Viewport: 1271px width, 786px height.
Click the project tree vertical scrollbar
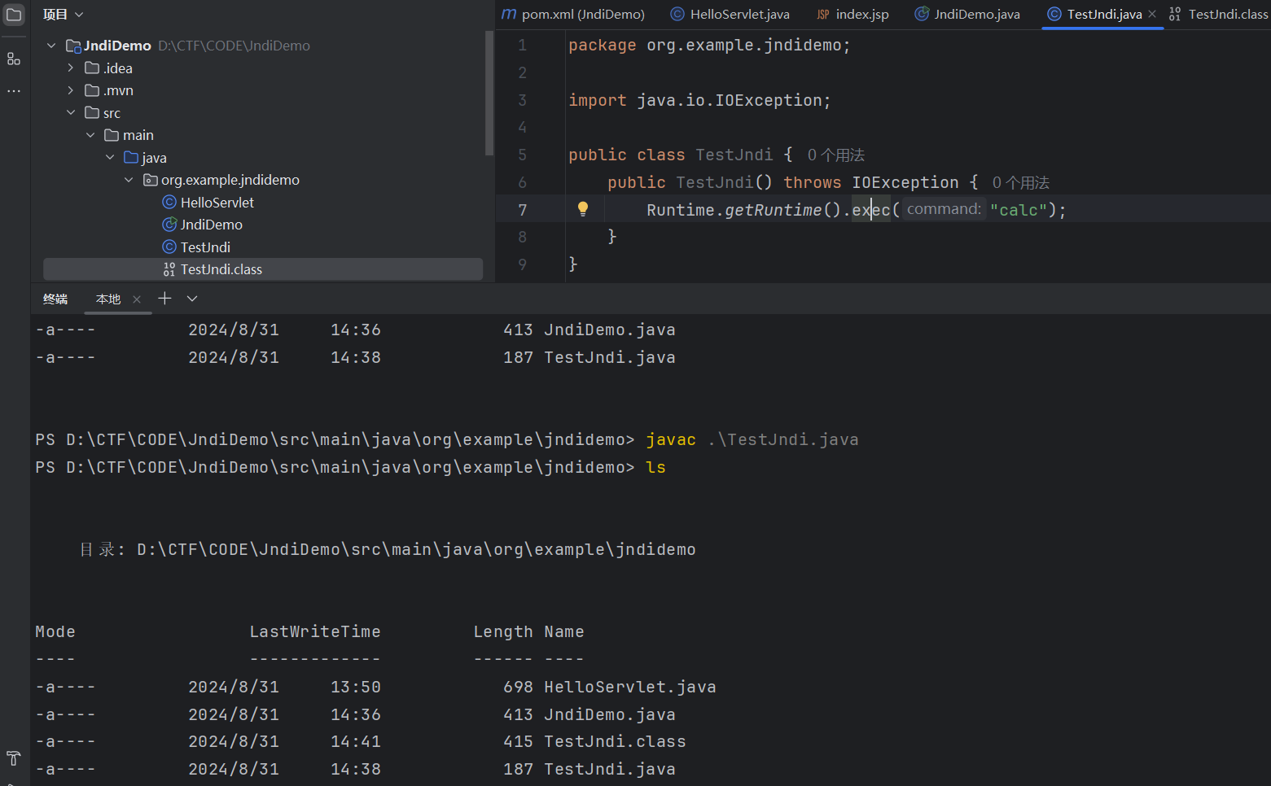tap(489, 94)
